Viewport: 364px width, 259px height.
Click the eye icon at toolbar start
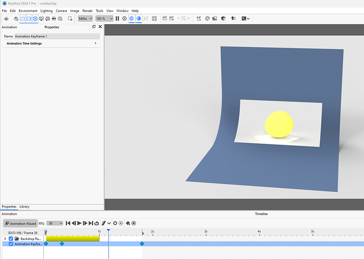pyautogui.click(x=6, y=18)
